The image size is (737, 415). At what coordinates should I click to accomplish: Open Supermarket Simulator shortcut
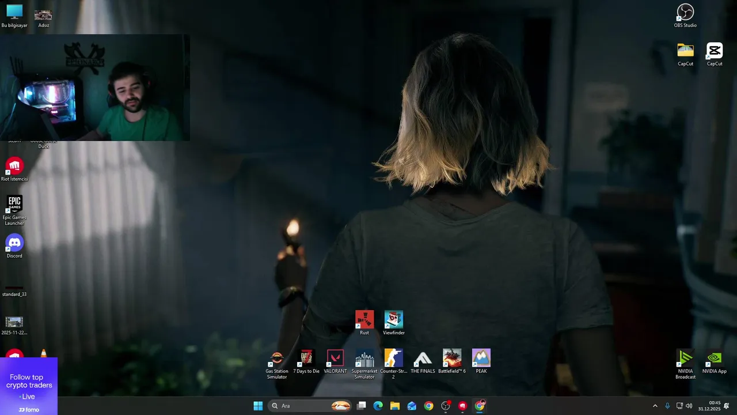(364, 364)
